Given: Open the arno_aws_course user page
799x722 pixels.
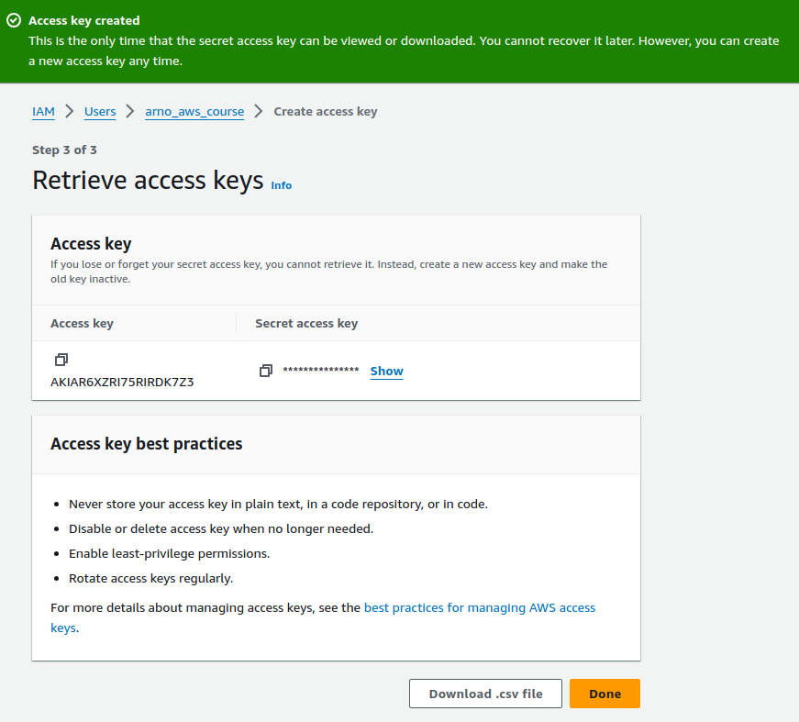Looking at the screenshot, I should [x=194, y=110].
